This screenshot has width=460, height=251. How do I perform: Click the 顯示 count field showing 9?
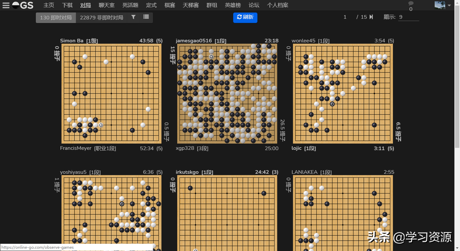pyautogui.click(x=409, y=17)
